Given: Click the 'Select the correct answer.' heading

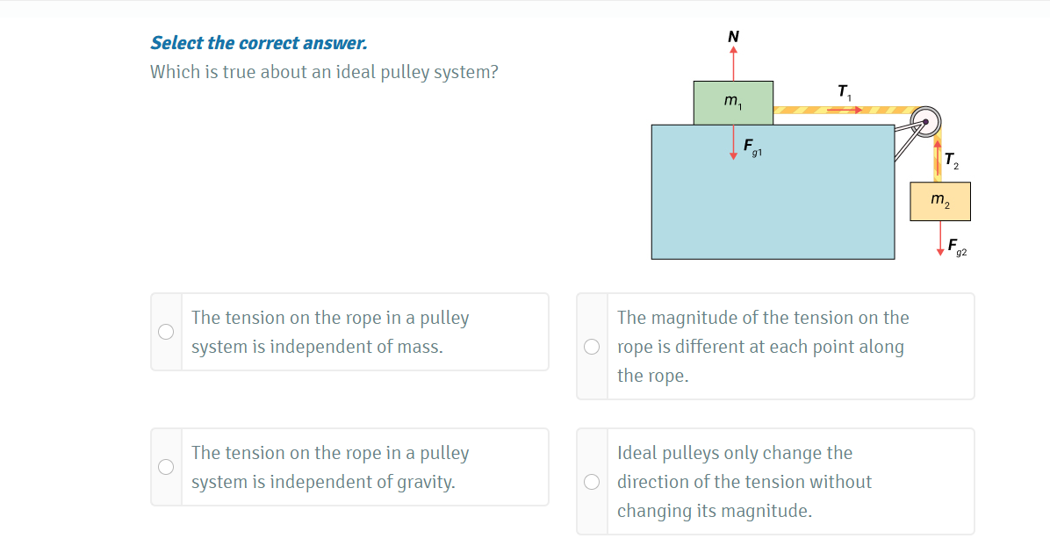Looking at the screenshot, I should click(259, 43).
